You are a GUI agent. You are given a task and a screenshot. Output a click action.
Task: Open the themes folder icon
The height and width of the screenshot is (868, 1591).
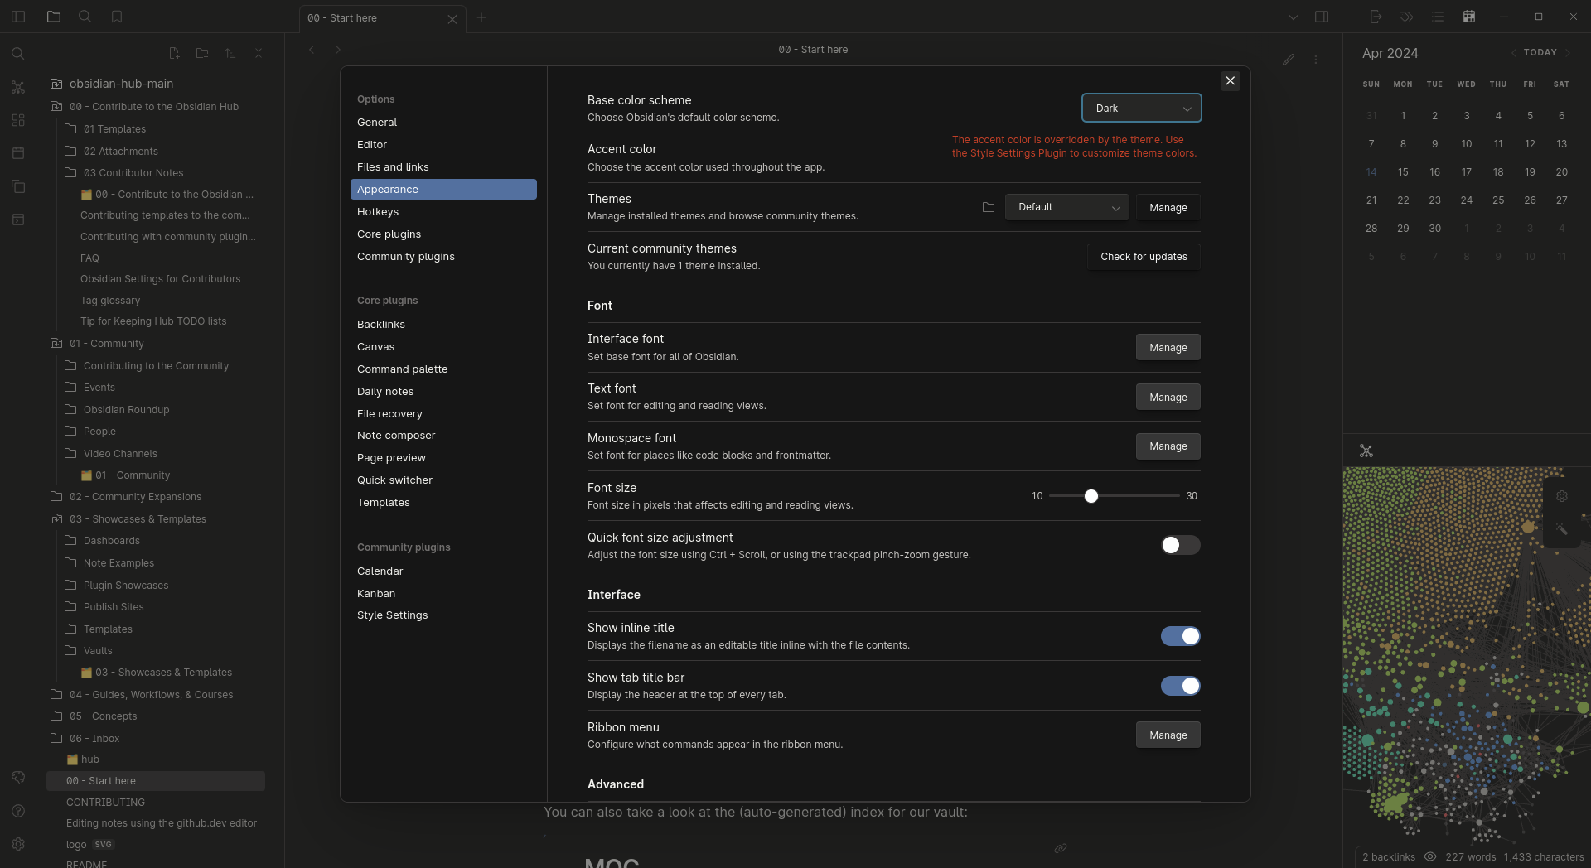[x=989, y=207]
